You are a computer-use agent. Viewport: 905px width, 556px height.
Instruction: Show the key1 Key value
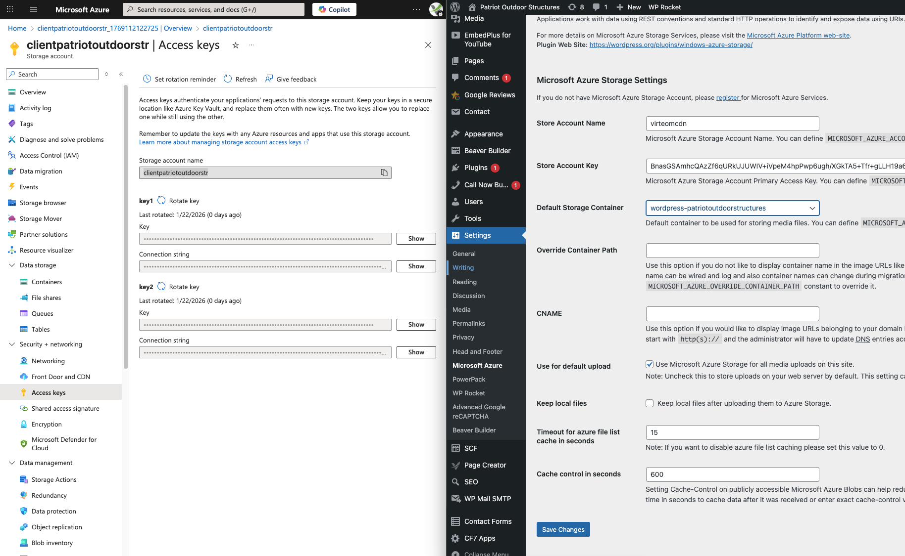[416, 239]
